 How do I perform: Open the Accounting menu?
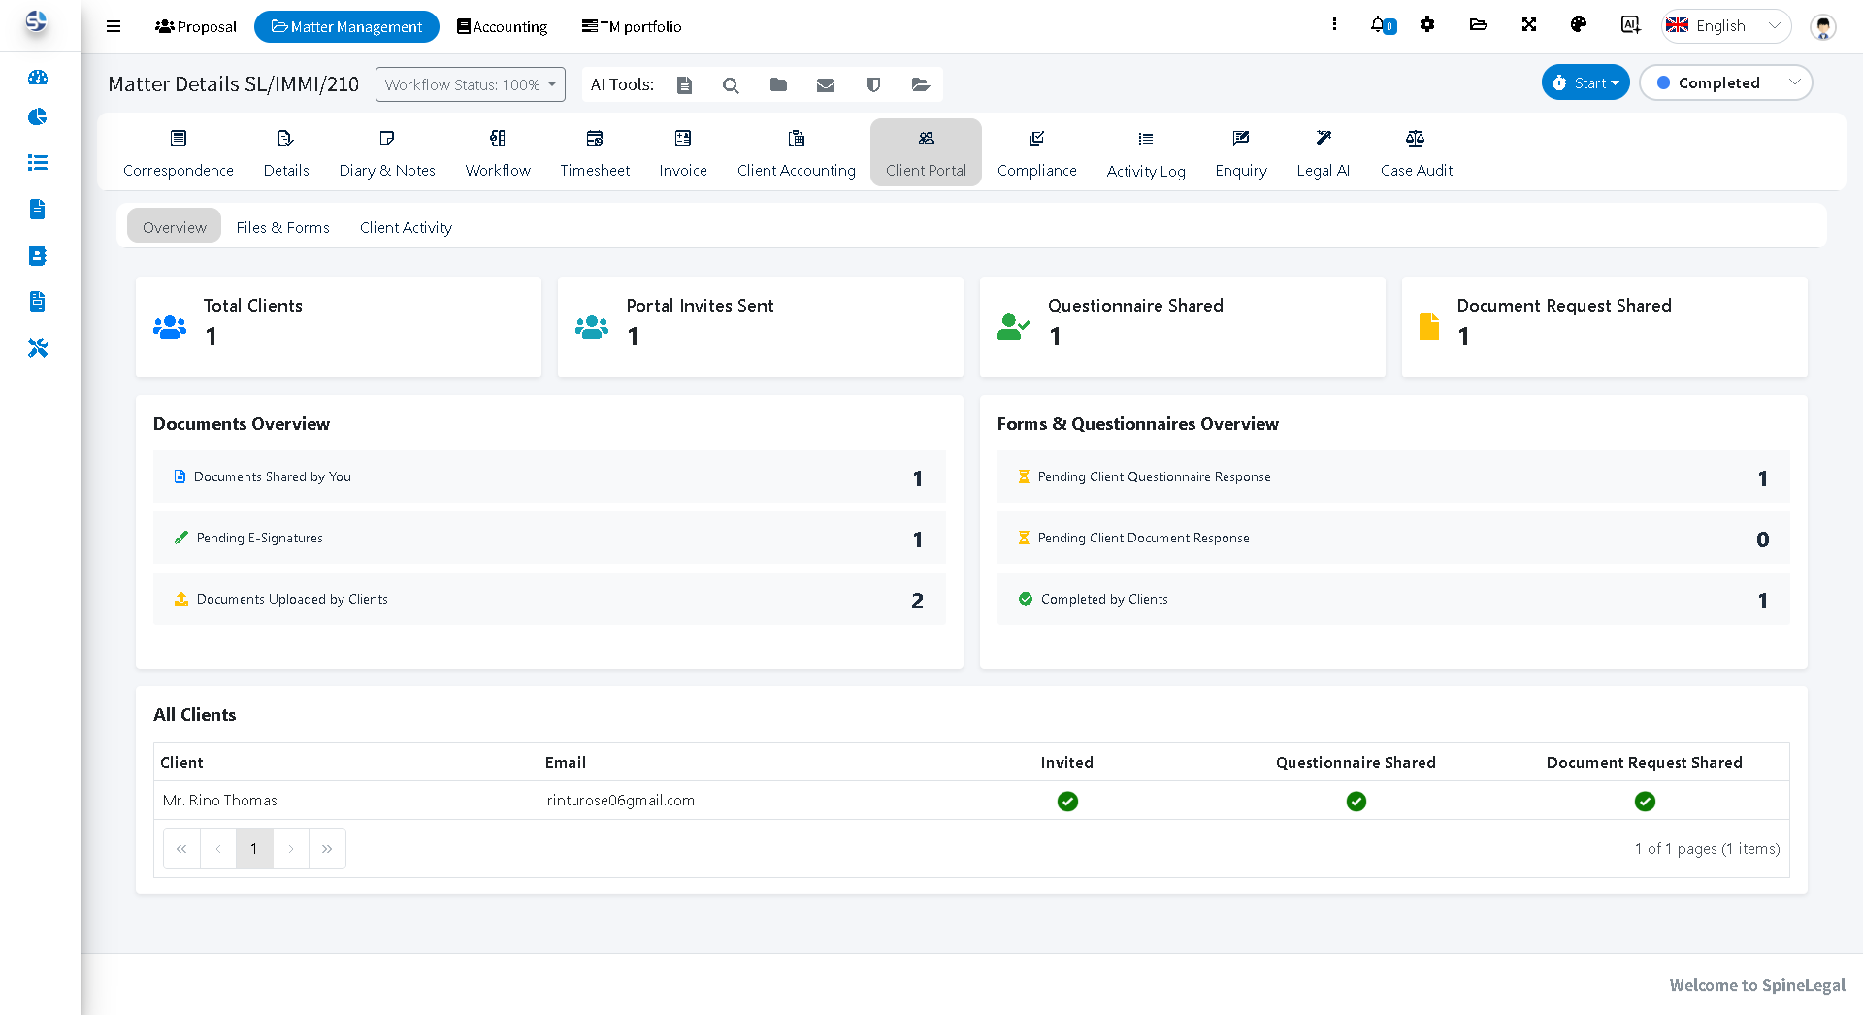tap(503, 27)
